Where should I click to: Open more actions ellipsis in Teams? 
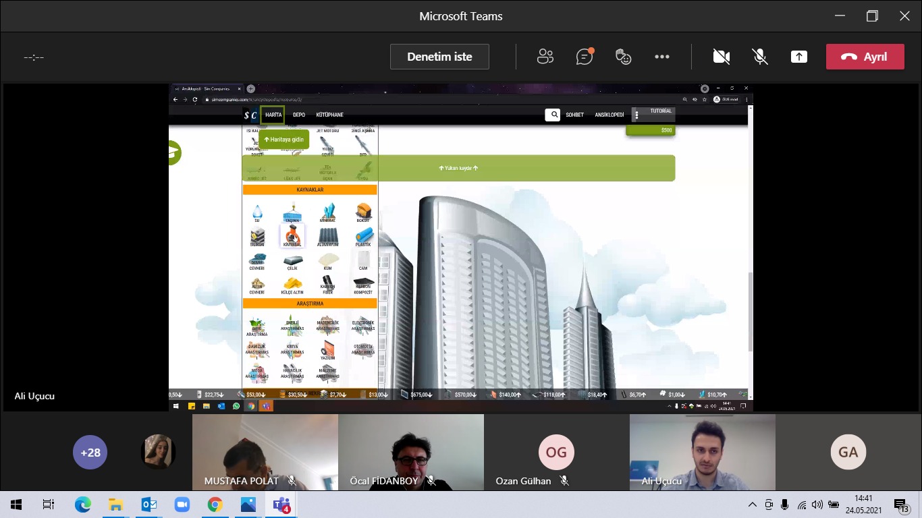(662, 57)
